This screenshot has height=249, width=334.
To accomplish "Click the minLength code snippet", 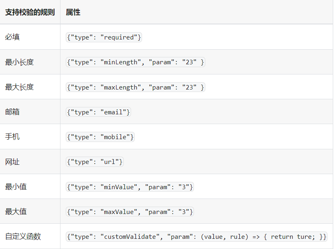I will 136,62.
